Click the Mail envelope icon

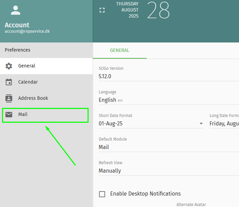click(9, 115)
